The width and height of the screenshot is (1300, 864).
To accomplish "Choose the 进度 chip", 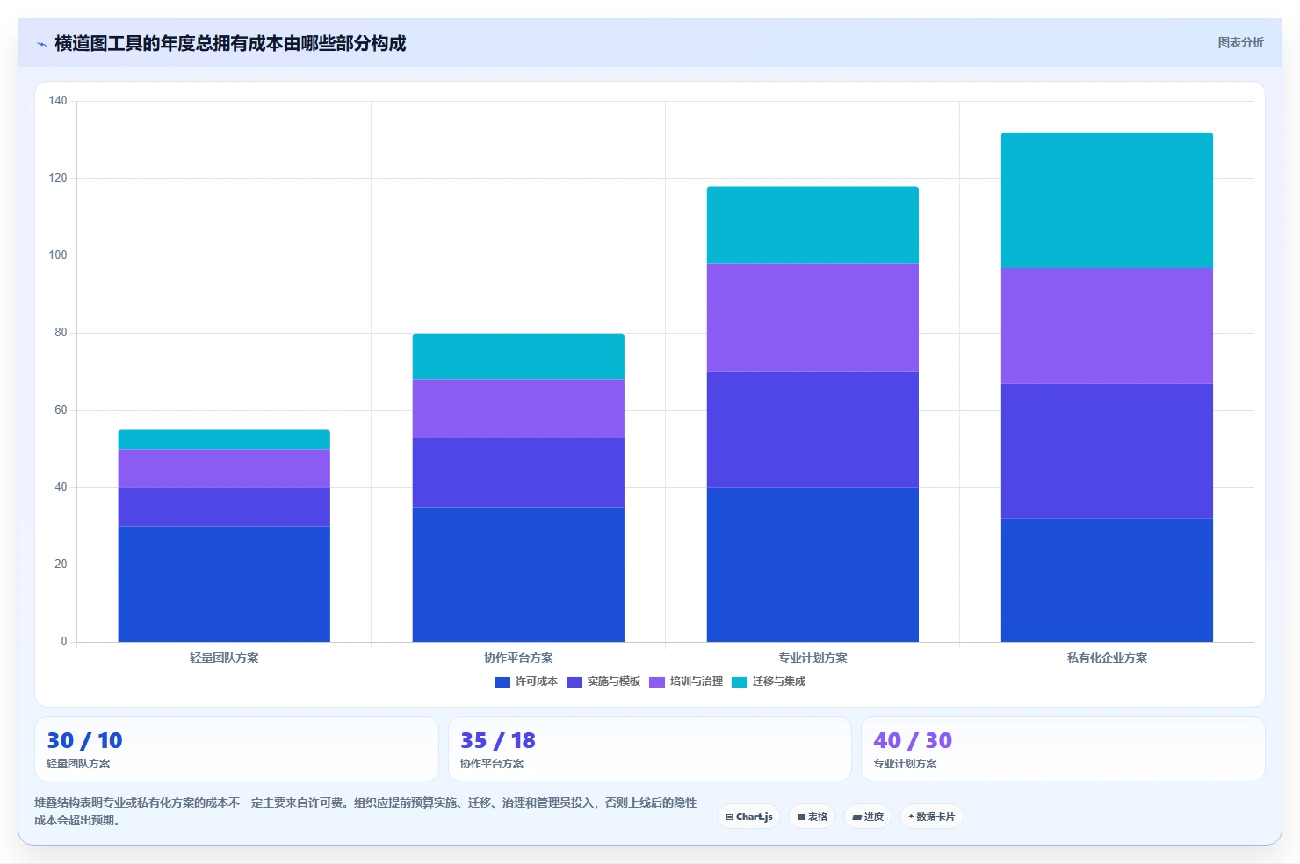I will click(x=868, y=817).
